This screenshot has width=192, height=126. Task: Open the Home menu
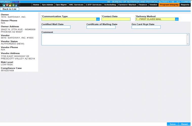point(36,5)
